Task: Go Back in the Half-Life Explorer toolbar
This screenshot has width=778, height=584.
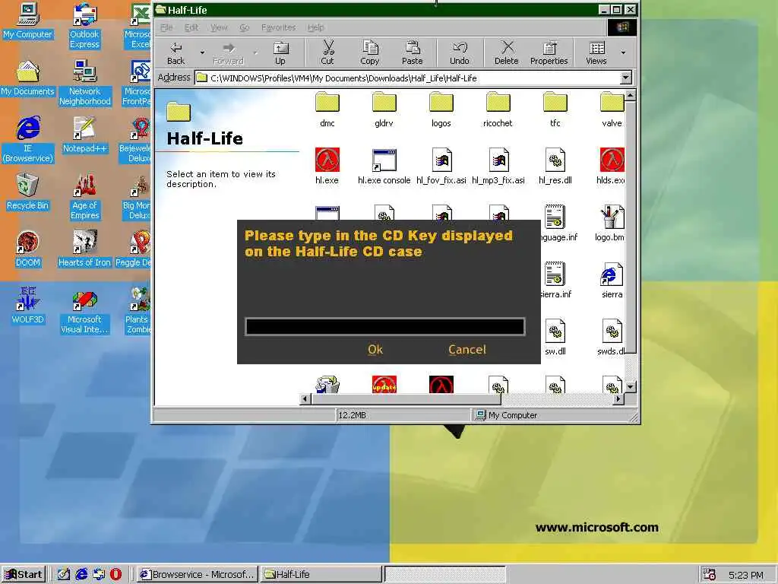Action: (176, 54)
